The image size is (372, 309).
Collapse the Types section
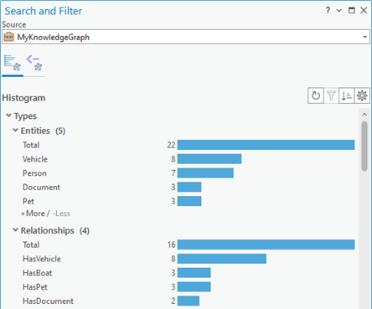pos(8,116)
